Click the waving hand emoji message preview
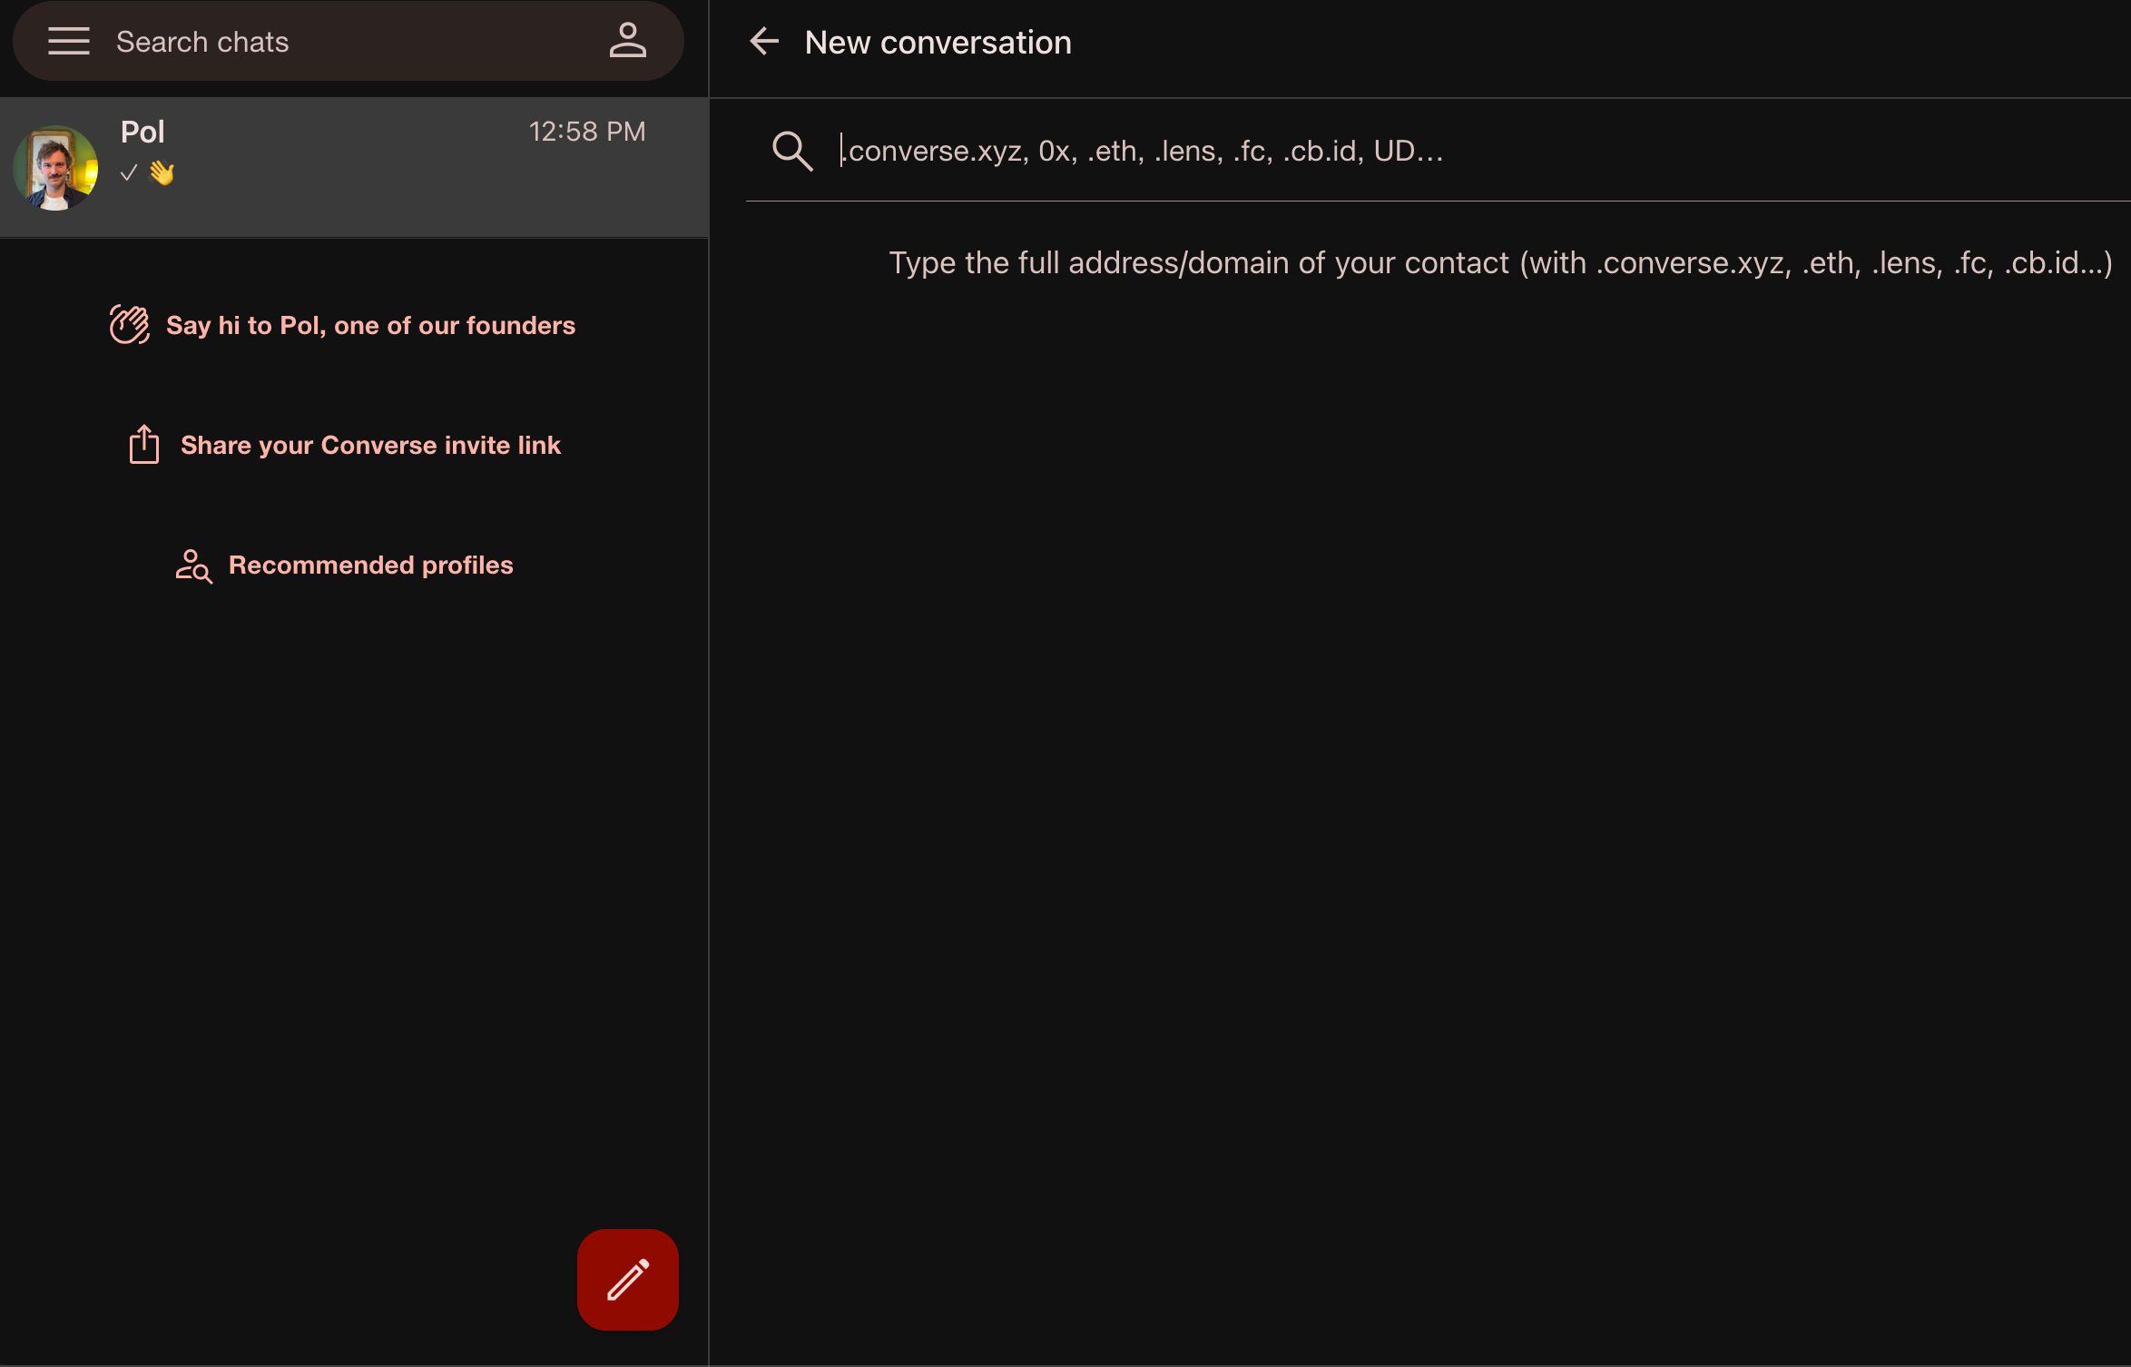 click(162, 172)
